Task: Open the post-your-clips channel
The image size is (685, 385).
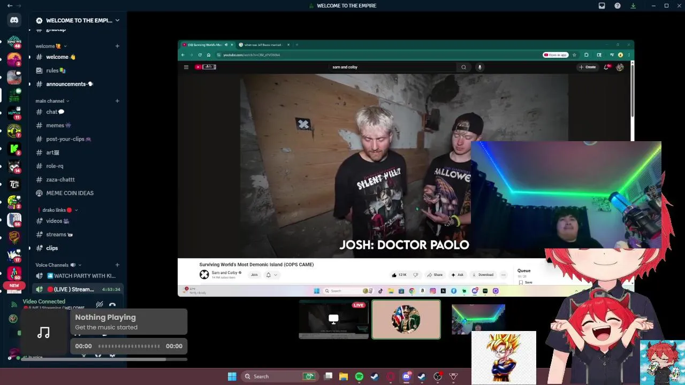Action: 77,139
